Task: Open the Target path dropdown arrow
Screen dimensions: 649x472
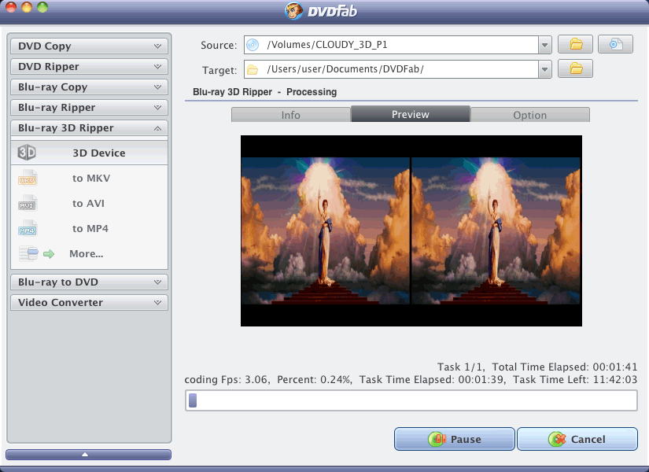Action: [544, 69]
